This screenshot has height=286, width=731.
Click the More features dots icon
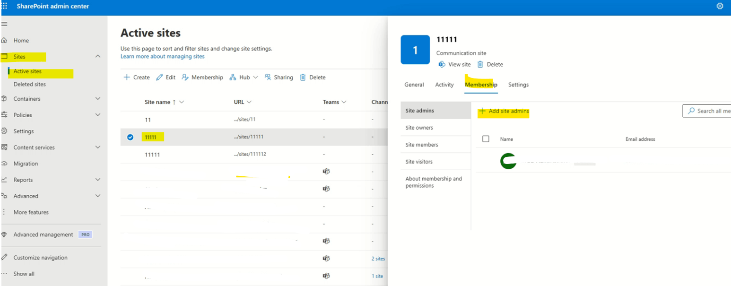4,212
